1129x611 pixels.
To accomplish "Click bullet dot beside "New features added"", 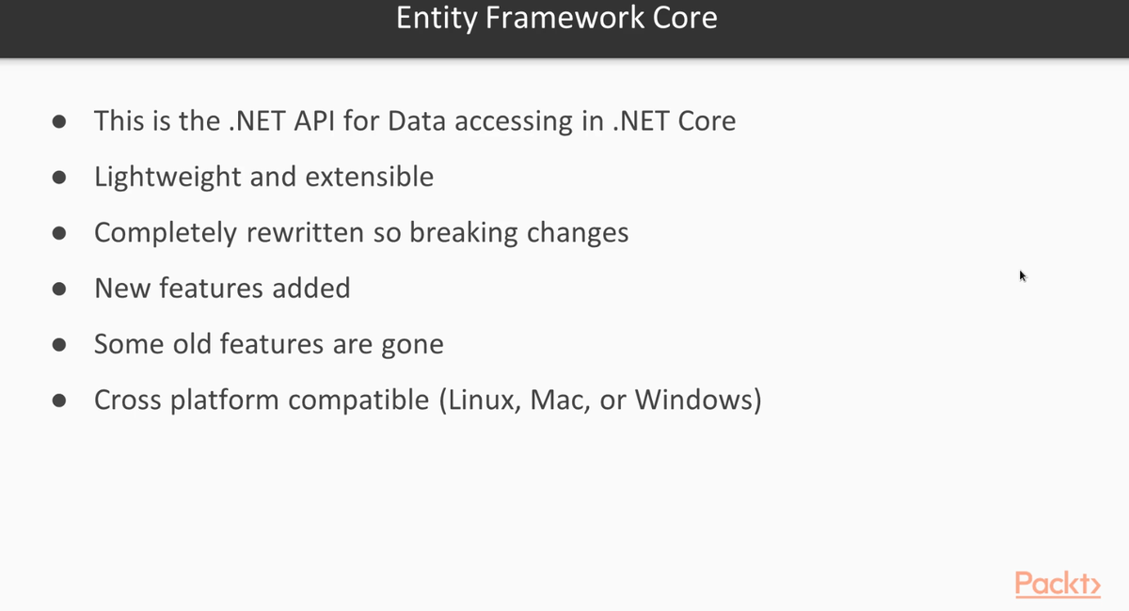I will [59, 289].
